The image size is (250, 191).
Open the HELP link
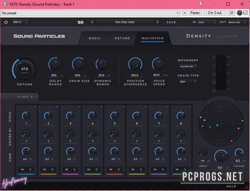(x=231, y=186)
